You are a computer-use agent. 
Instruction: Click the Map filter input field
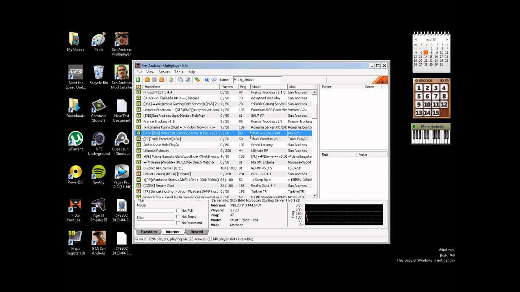tap(156, 222)
